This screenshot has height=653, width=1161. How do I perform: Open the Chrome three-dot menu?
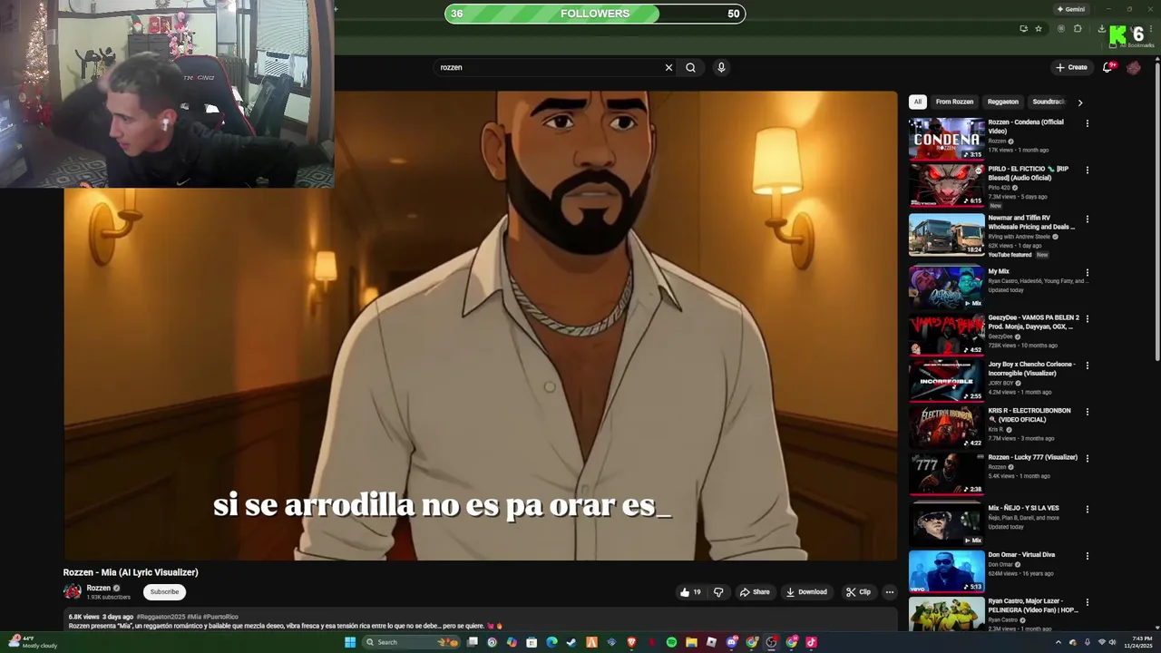(1151, 29)
